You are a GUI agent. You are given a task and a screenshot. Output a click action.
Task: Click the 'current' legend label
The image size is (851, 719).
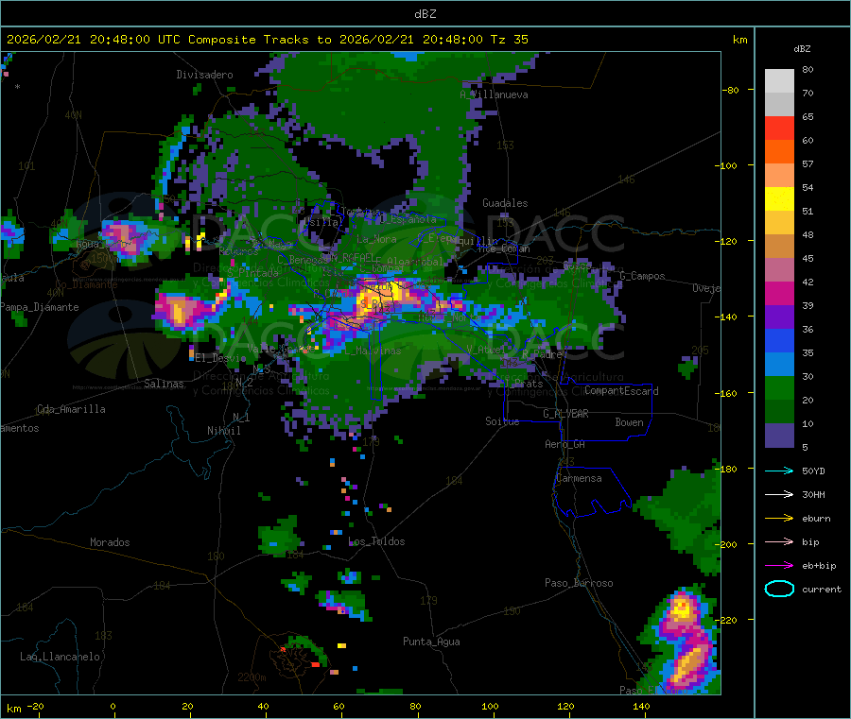(822, 590)
